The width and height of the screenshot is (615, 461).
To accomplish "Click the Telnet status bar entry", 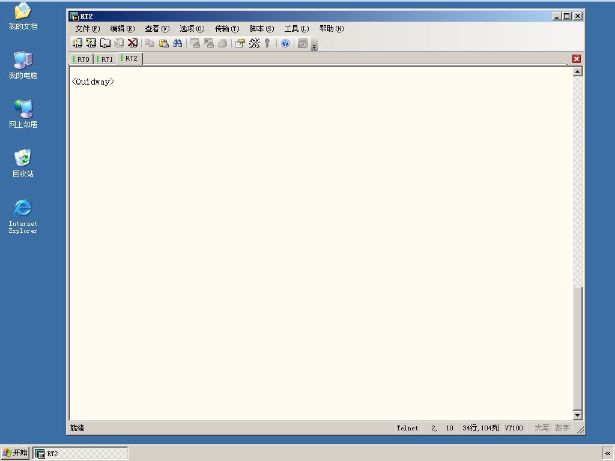I will tap(407, 428).
